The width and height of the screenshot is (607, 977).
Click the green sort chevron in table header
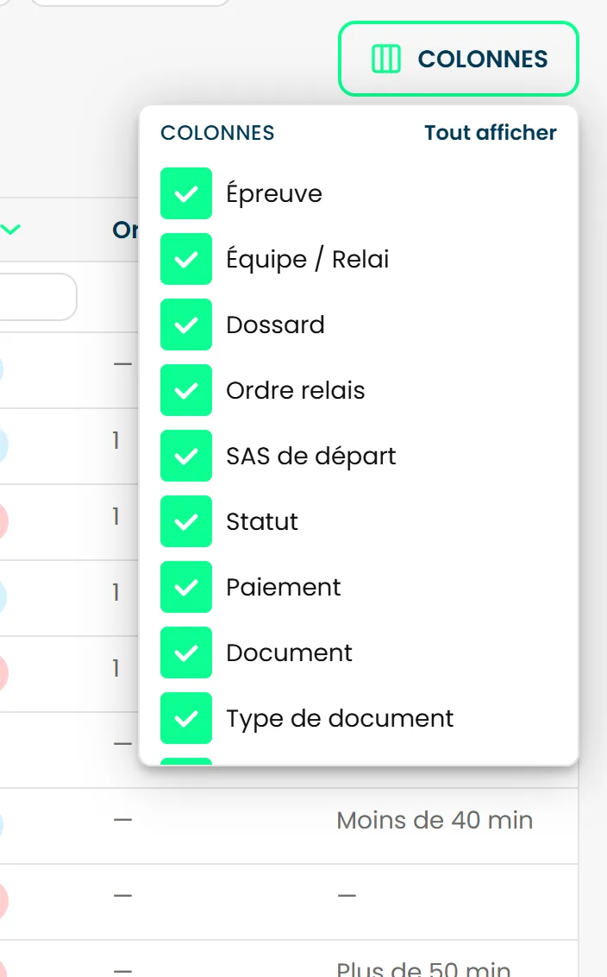(10, 230)
